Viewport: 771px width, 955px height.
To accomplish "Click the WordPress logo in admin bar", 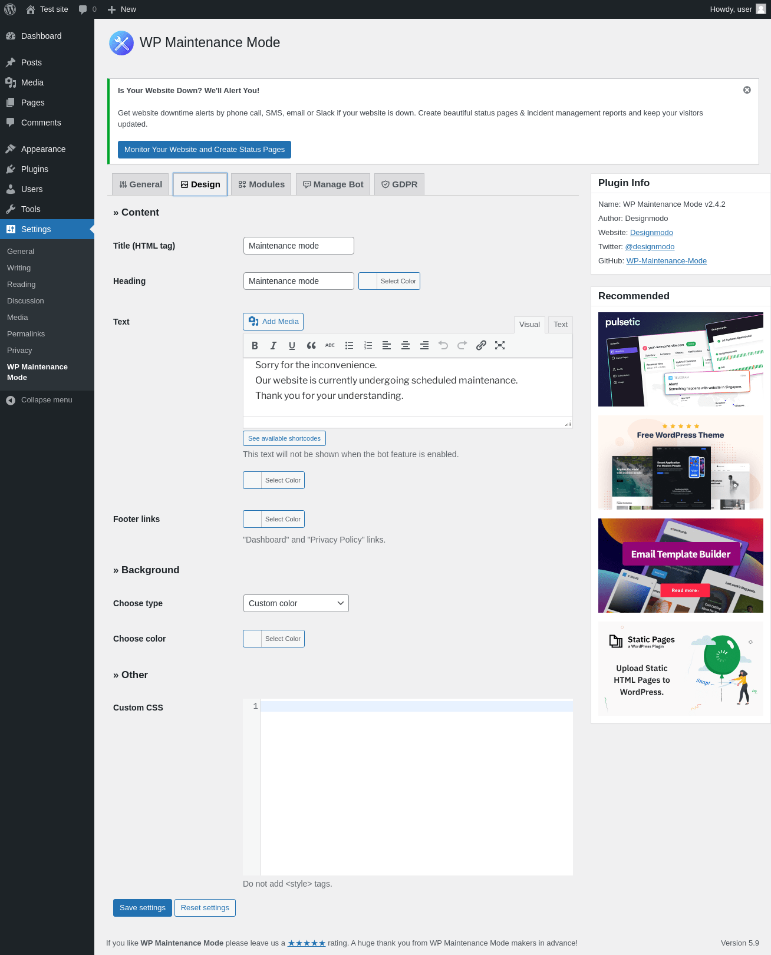I will point(10,9).
